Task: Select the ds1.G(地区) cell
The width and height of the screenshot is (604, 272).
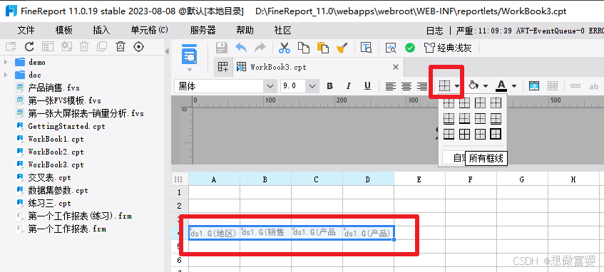Action: [214, 233]
